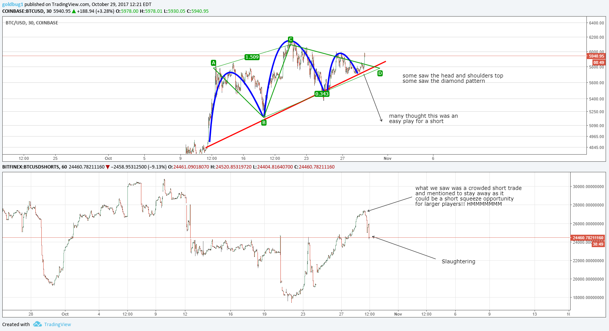Click the 24460.78211160 price tag on axis

pos(588,238)
